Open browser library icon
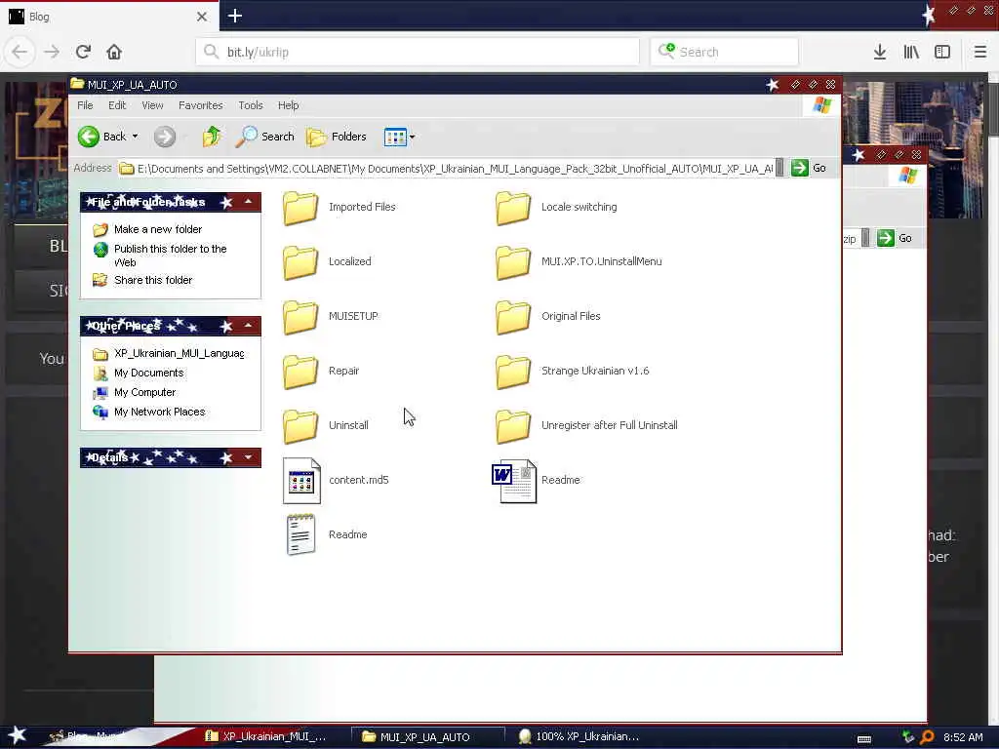 coord(911,52)
